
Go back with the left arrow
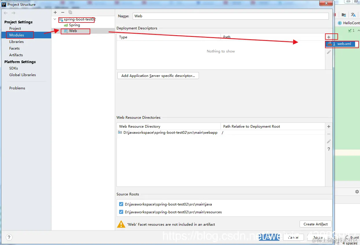coord(6,13)
